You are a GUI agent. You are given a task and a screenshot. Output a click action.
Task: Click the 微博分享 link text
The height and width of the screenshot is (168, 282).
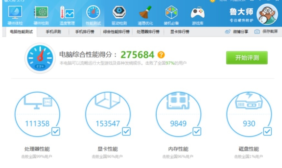[x=240, y=32]
